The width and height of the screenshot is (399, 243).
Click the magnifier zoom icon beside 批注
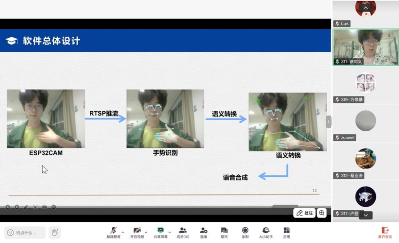pyautogui.click(x=322, y=213)
